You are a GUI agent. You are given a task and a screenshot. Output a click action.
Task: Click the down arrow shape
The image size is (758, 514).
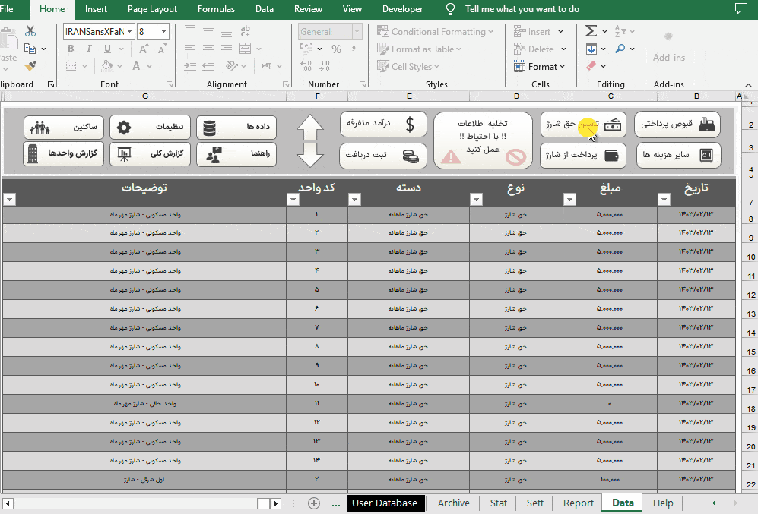[310, 155]
